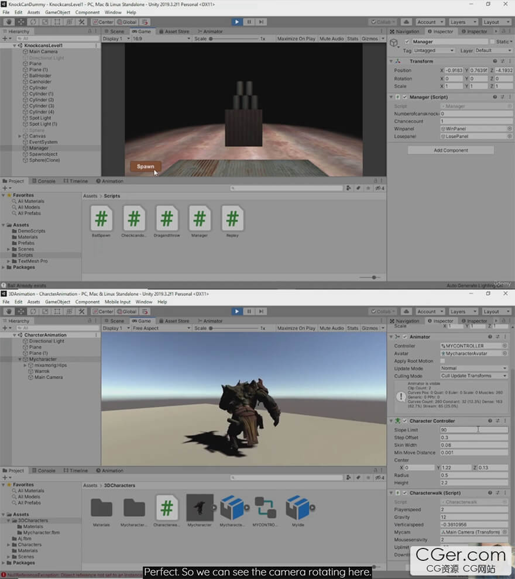Click the Spawn button in the Game view
Viewport: 515px width, 579px height.
click(x=146, y=167)
